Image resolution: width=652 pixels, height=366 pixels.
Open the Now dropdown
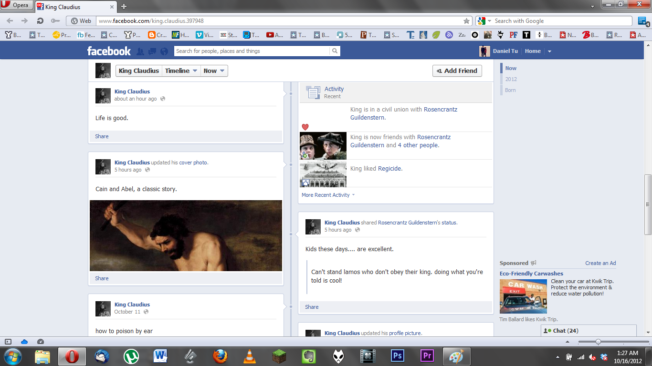point(214,71)
